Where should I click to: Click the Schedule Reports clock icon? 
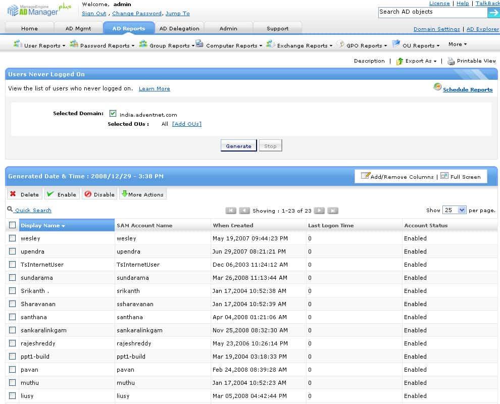pyautogui.click(x=437, y=87)
